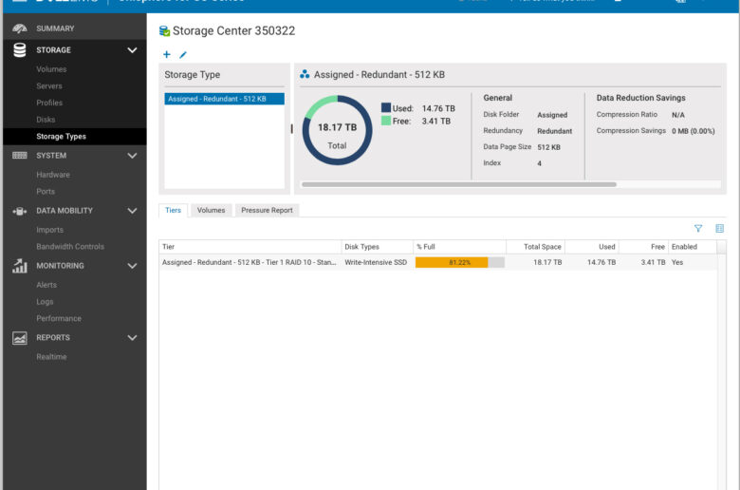Click the Storage database icon
740x490 pixels.
tap(20, 50)
